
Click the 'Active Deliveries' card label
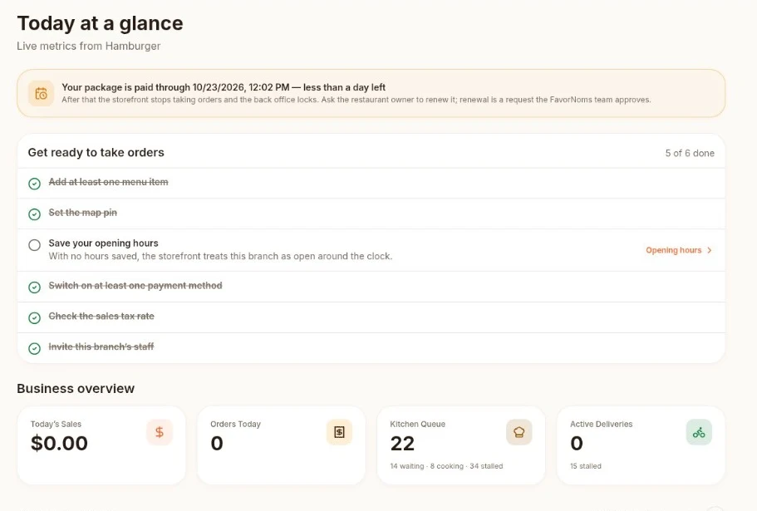[601, 424]
